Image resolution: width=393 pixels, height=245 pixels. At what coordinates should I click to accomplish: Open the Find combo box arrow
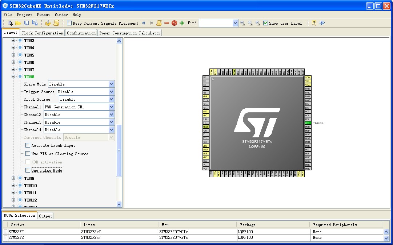[235, 23]
